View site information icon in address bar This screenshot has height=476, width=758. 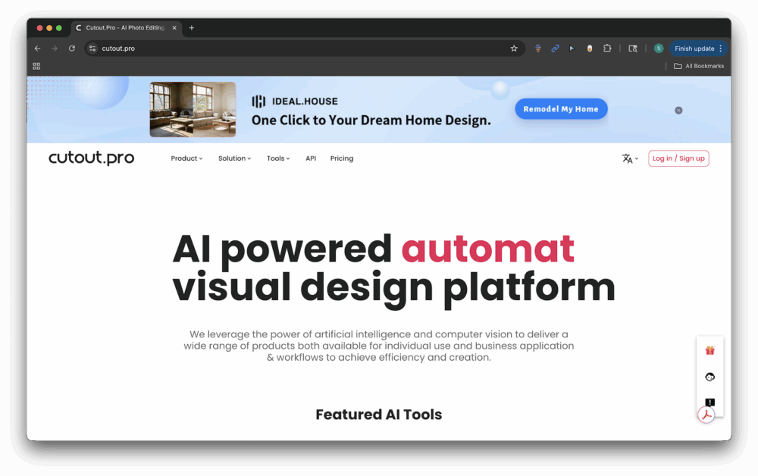(92, 49)
